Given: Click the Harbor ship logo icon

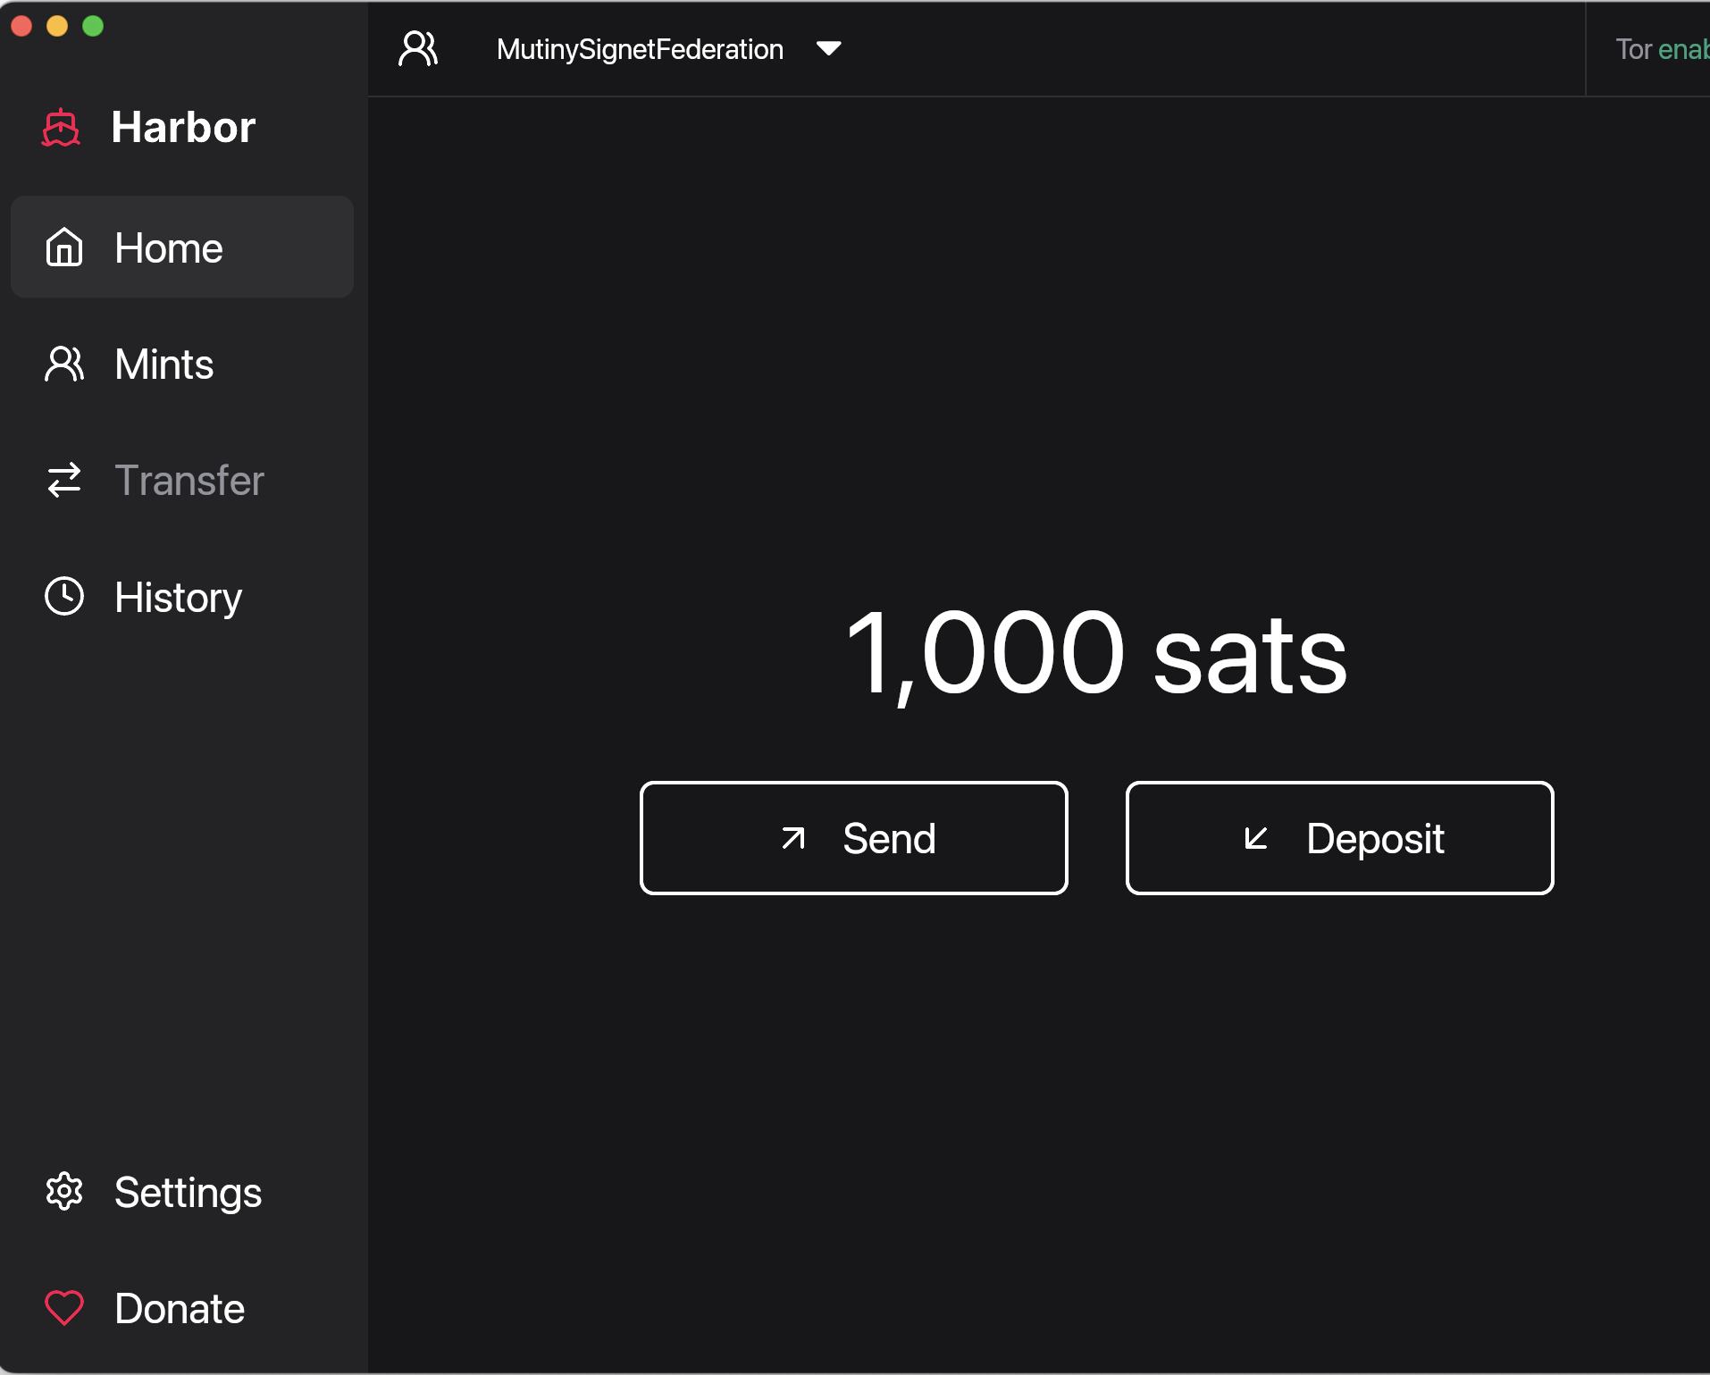Looking at the screenshot, I should 61,128.
